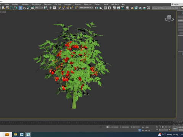This screenshot has height=137, width=183.
Task: Click Edit Named Selection Sets icon
Action: tap(76, 8)
